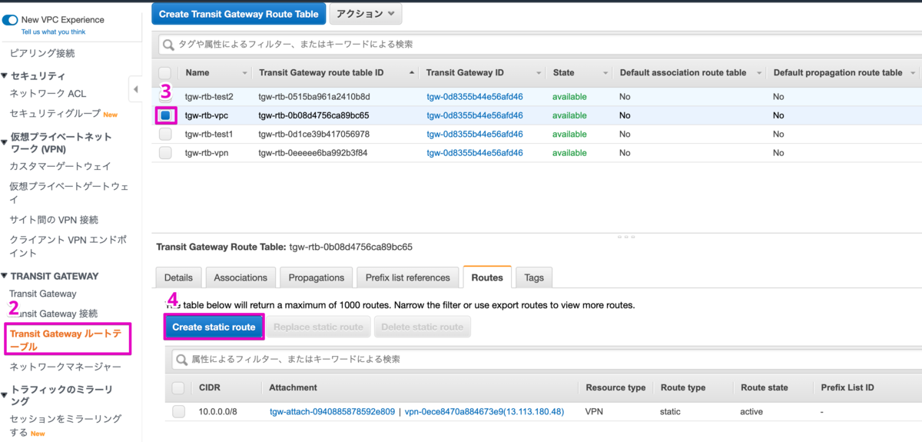Open the 'Tell us what you think' link
Image resolution: width=922 pixels, height=442 pixels.
pos(53,32)
